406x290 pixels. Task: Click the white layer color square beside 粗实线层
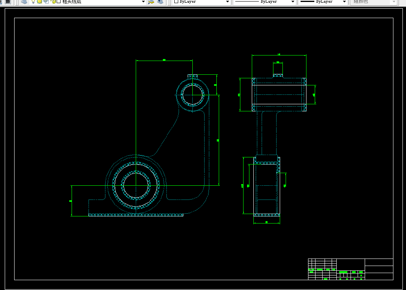(x=59, y=2)
